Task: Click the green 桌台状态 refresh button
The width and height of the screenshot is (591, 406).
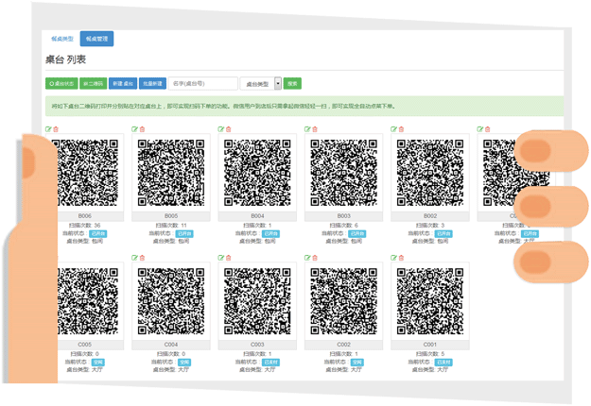Action: tap(61, 83)
